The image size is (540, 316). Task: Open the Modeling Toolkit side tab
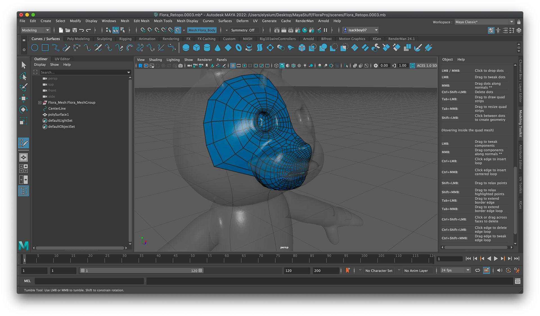pos(520,123)
